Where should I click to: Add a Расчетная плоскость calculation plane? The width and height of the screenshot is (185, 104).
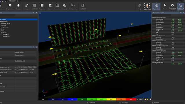tap(35, 7)
